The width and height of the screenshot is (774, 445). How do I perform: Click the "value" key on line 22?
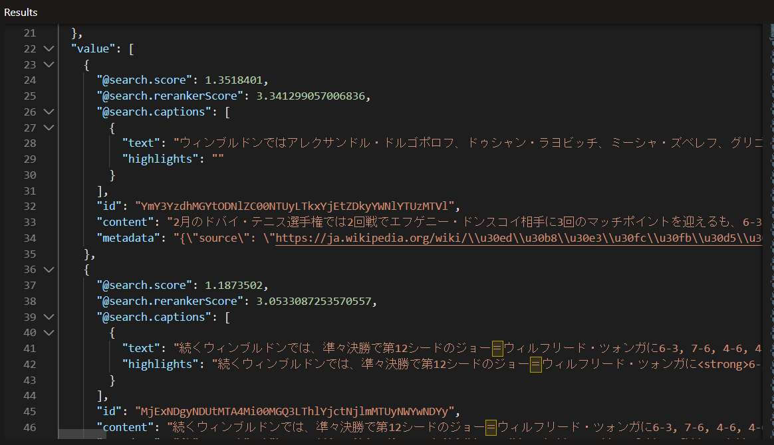point(93,48)
